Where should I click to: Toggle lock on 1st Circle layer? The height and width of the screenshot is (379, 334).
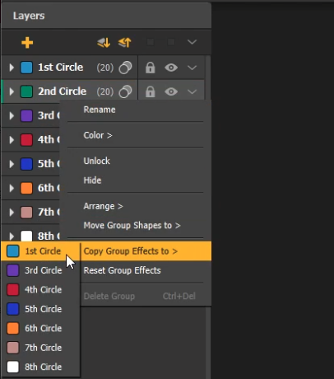(151, 68)
